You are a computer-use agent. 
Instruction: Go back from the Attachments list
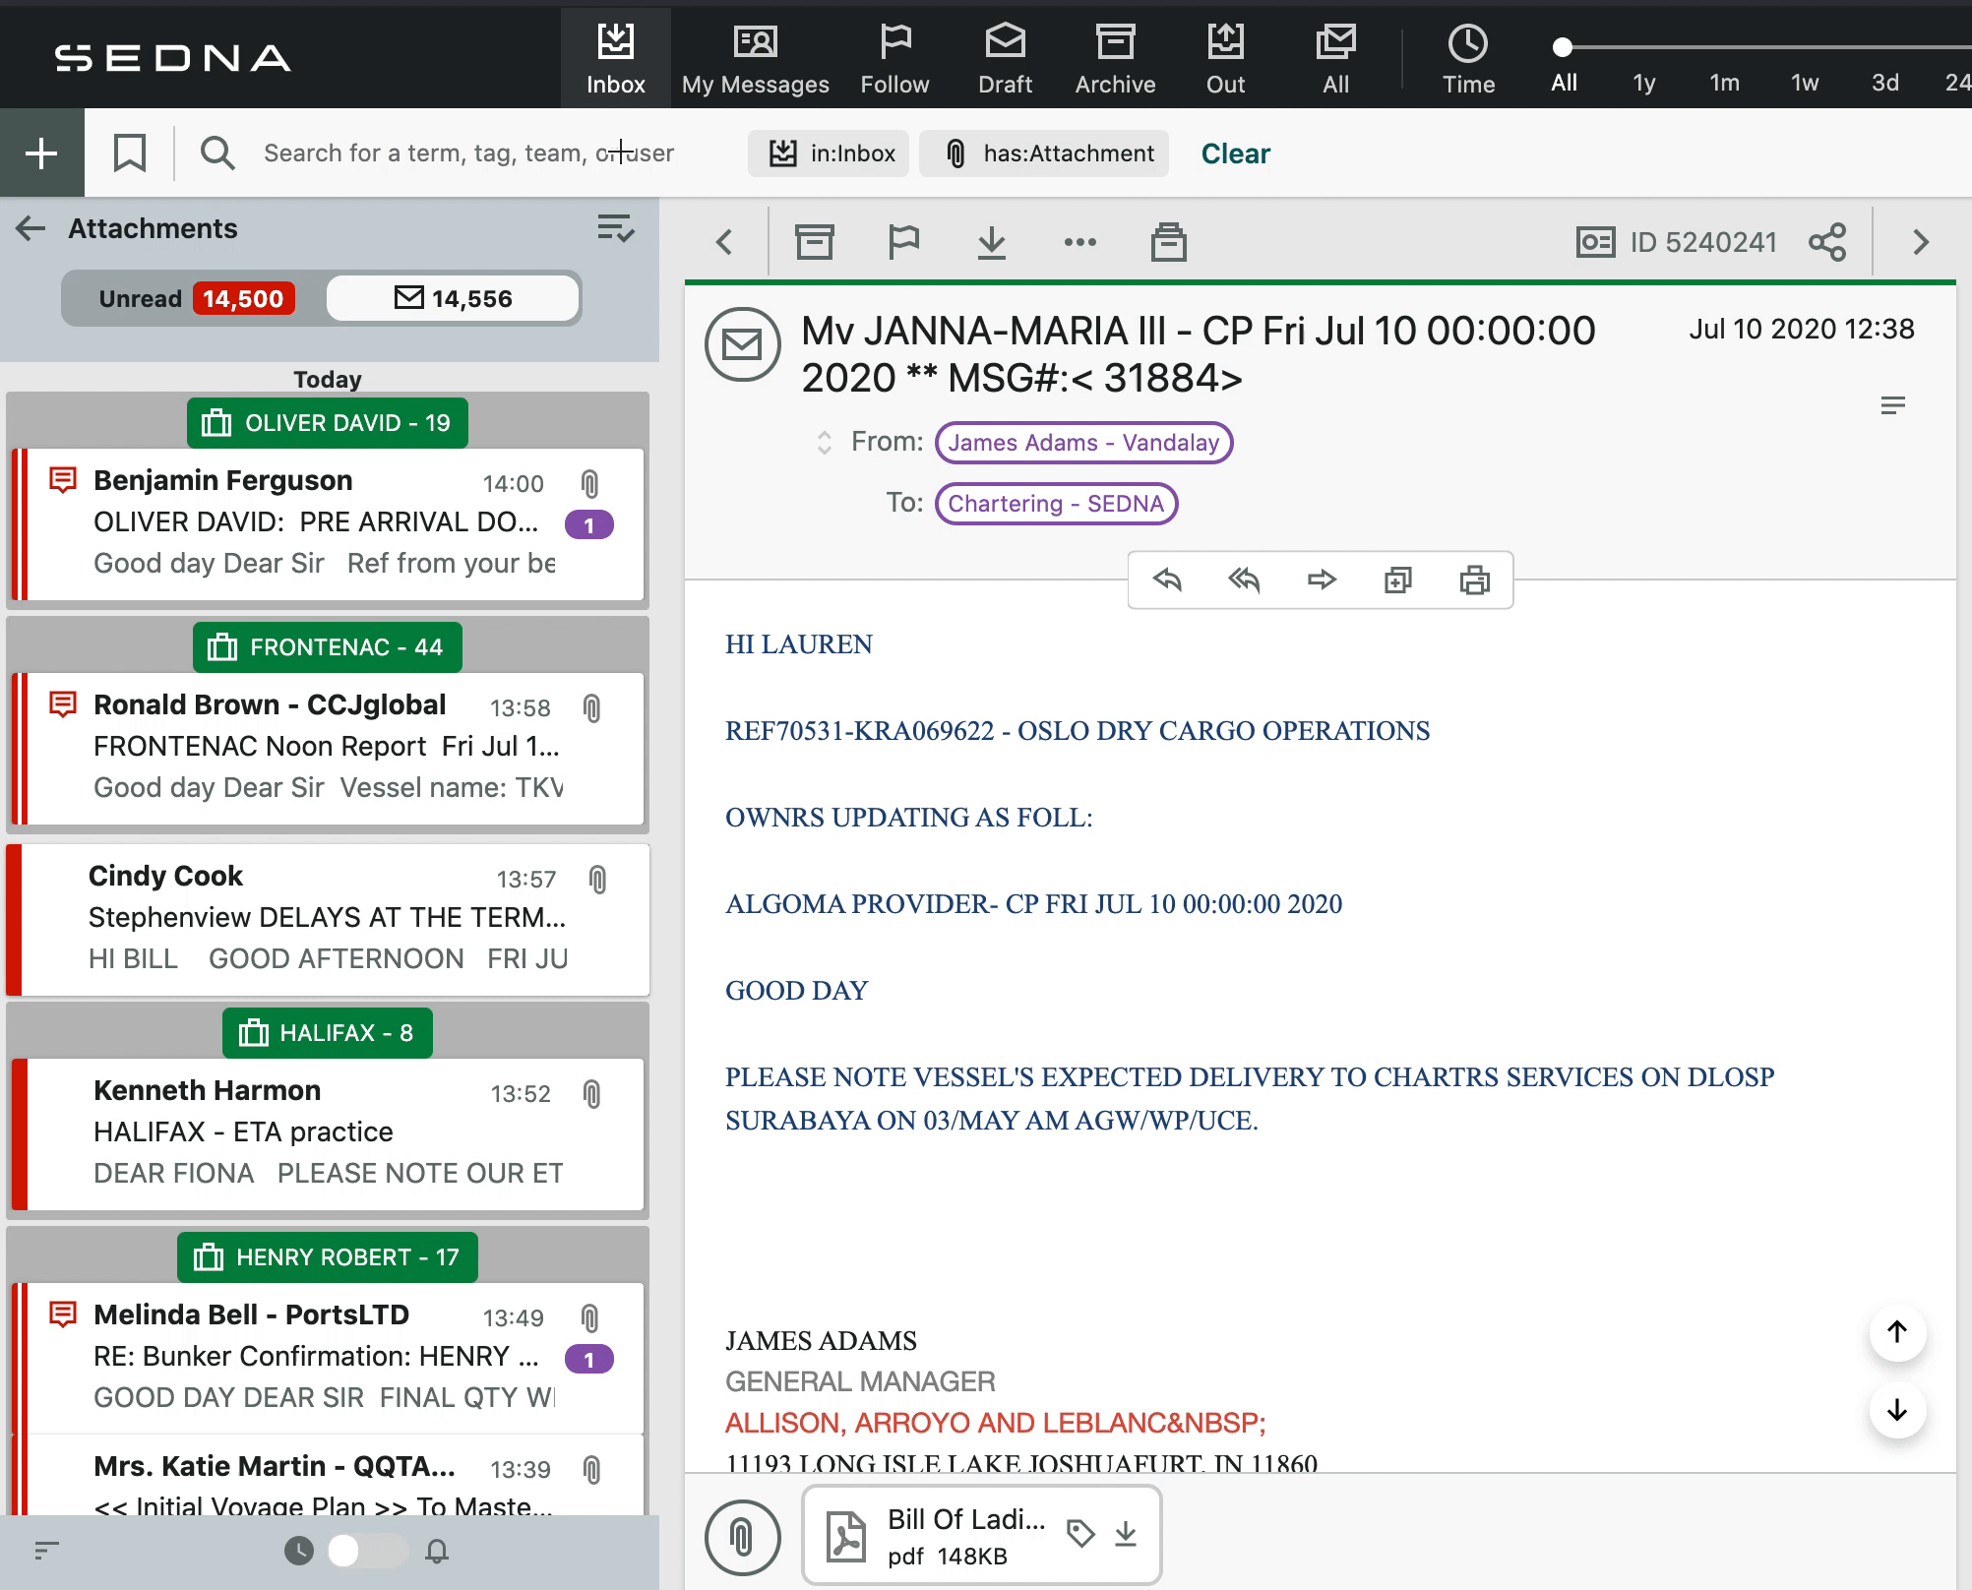click(x=31, y=229)
